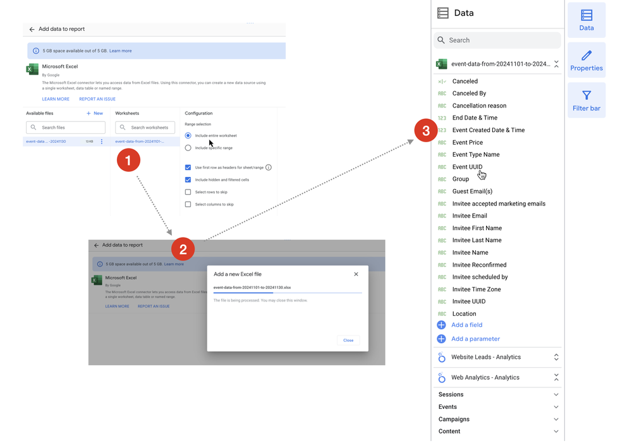Click magnifier icon in Search worksheets box

(x=123, y=128)
